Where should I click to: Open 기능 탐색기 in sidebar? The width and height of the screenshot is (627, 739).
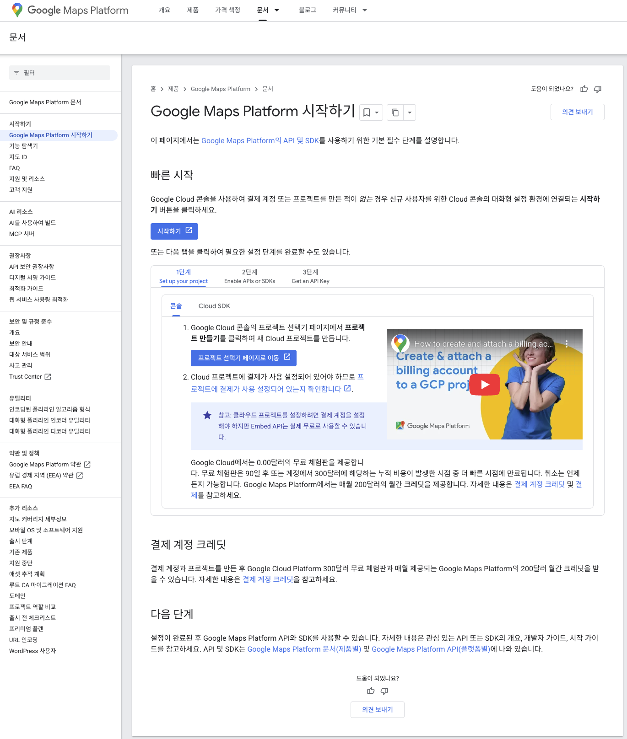coord(24,146)
